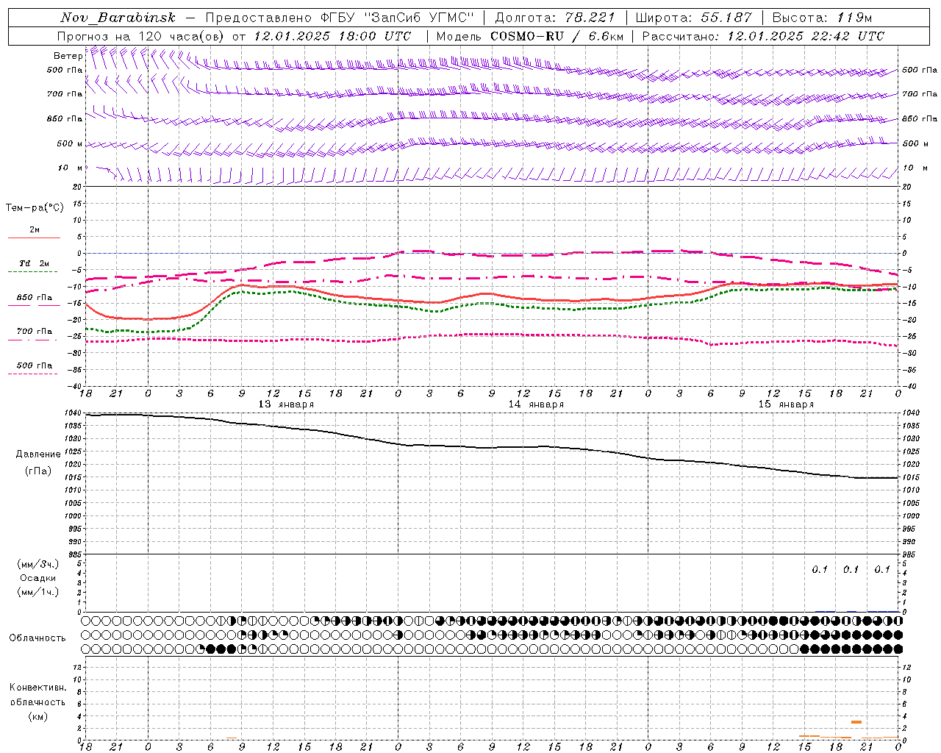This screenshot has width=941, height=753.
Task: Click the station name Nov_Barabinsk
Action: click(x=118, y=18)
